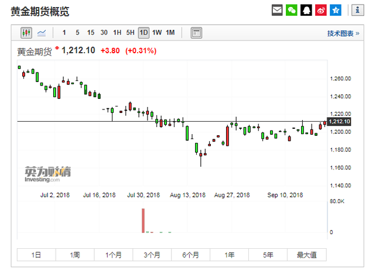Select the 1D interval
Screen dimensions: 369x271
[x=143, y=33]
